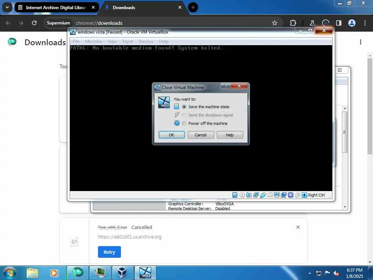Click the shared folders icon in VM status bar
Screen dimensions: 373x280
pos(270,195)
